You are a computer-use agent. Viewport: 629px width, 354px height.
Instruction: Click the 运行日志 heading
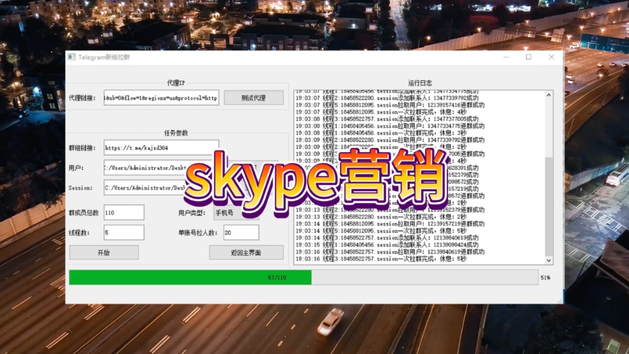pyautogui.click(x=420, y=83)
